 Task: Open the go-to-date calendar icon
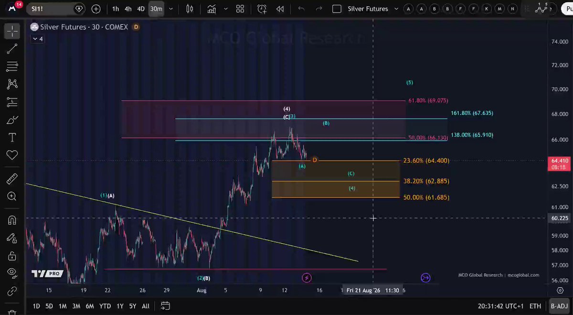[x=165, y=306]
